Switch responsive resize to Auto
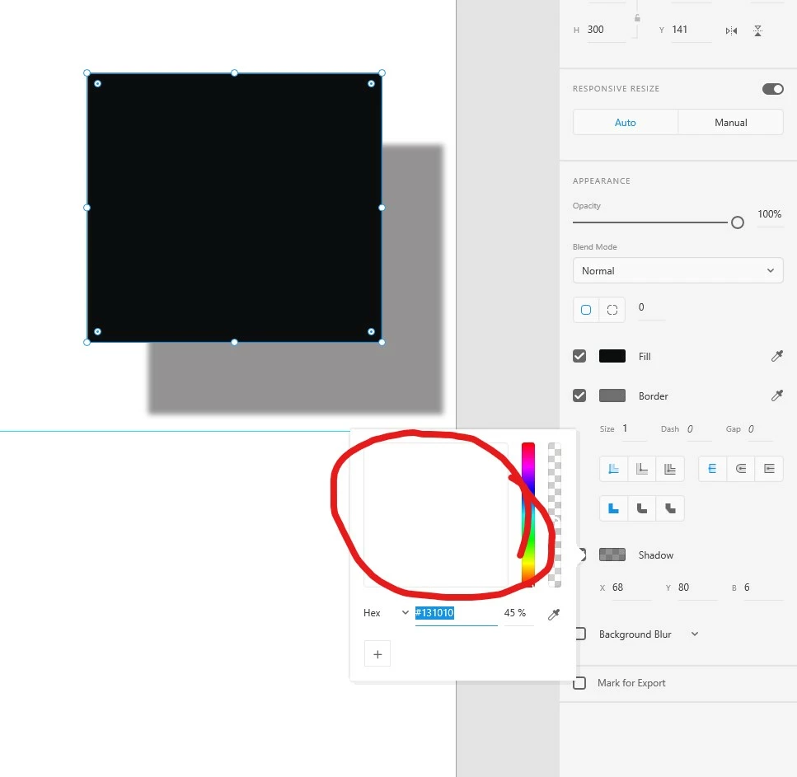Screen dimensions: 797x777 [x=625, y=123]
